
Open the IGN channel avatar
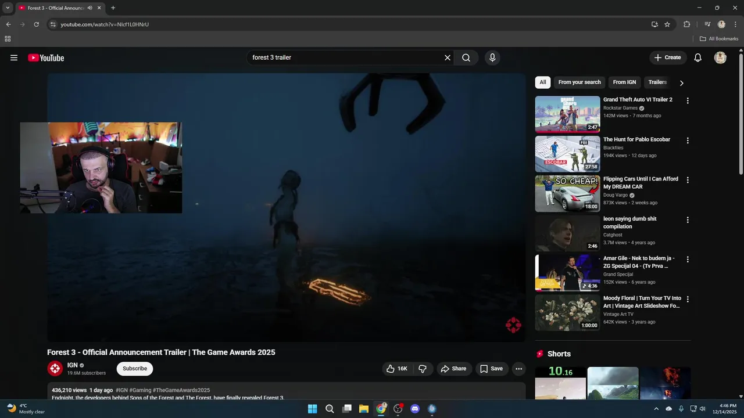pos(55,369)
